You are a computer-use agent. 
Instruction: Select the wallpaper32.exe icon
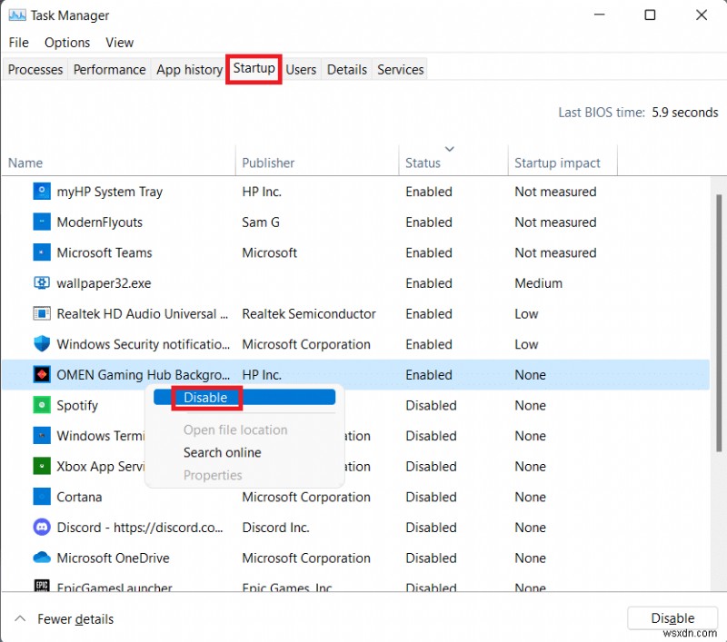(42, 282)
